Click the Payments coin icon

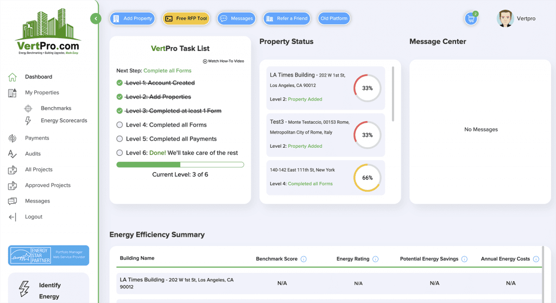click(12, 138)
